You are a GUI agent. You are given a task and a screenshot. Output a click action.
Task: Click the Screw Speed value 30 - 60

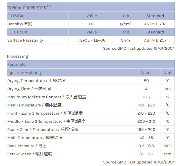tap(146, 154)
